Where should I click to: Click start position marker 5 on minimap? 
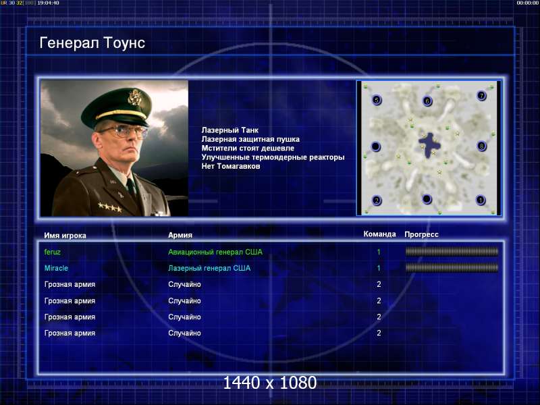(x=377, y=100)
